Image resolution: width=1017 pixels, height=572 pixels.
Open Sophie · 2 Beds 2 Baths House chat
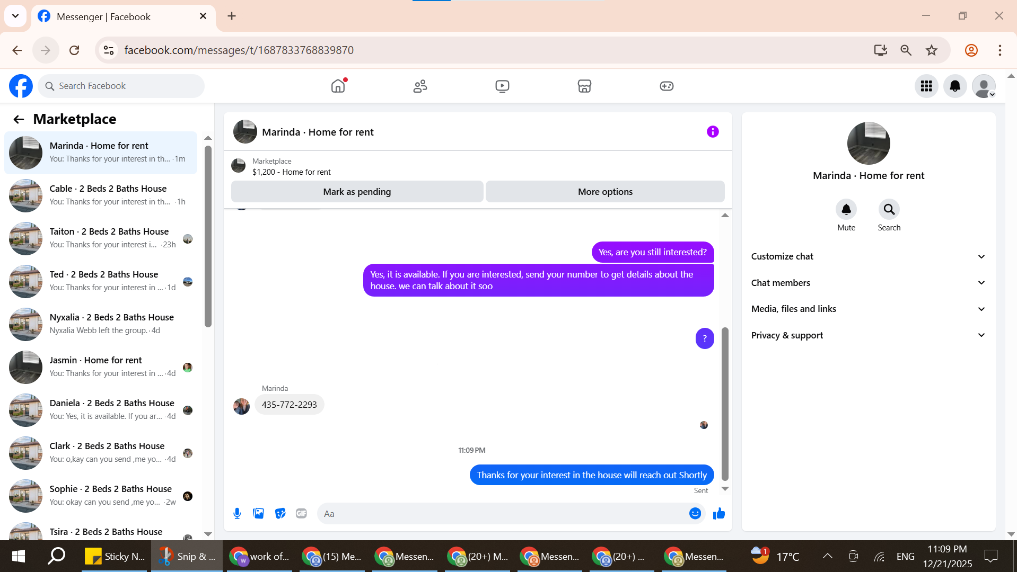(101, 496)
